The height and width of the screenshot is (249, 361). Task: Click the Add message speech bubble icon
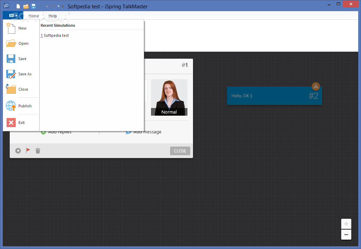(x=128, y=132)
